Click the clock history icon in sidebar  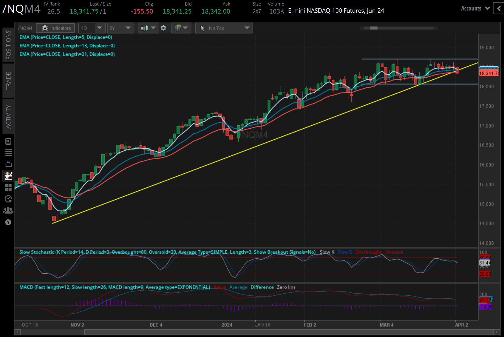click(8, 199)
